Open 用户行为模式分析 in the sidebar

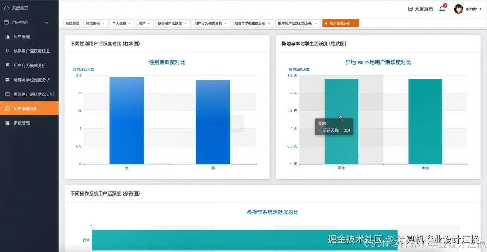pyautogui.click(x=29, y=65)
